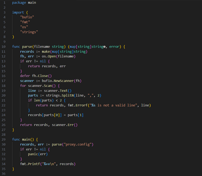Click line number 25 in the gutter
Image resolution: width=202 pixels, height=176 pixels.
coord(3,120)
